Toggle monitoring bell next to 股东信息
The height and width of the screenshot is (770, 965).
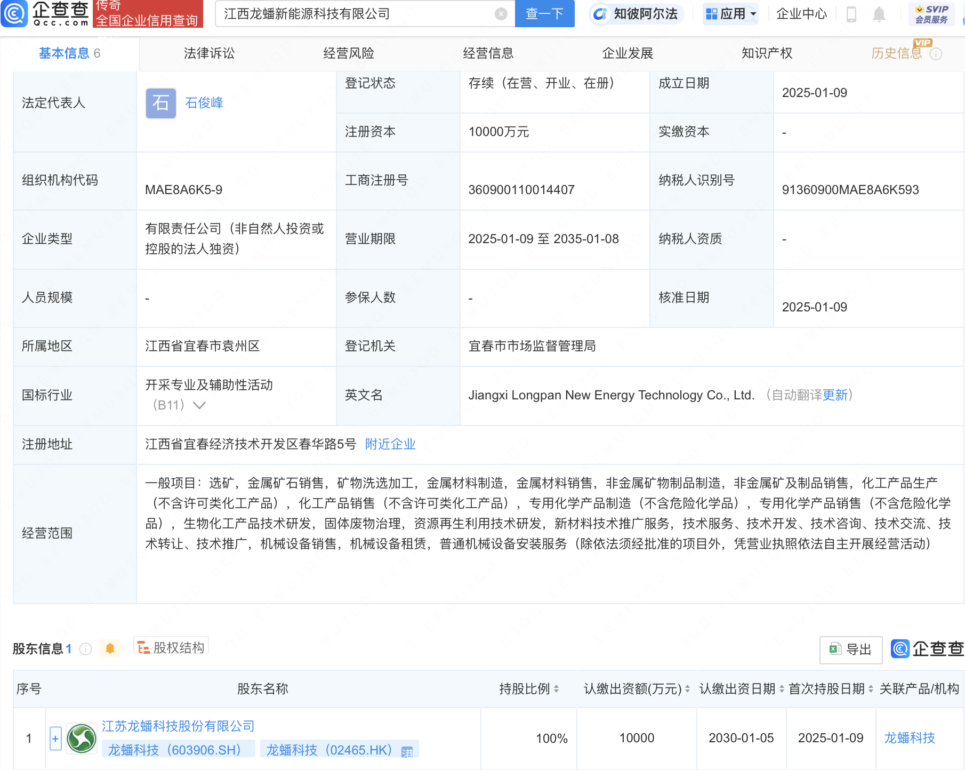pos(110,648)
